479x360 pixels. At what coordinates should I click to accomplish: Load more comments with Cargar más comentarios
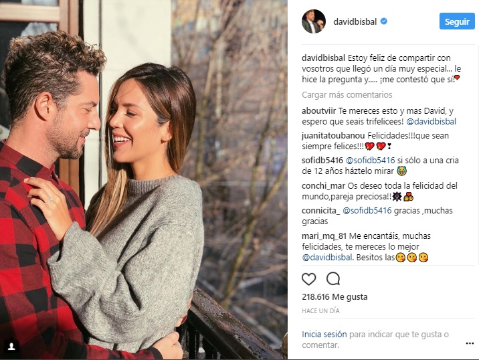pyautogui.click(x=347, y=95)
